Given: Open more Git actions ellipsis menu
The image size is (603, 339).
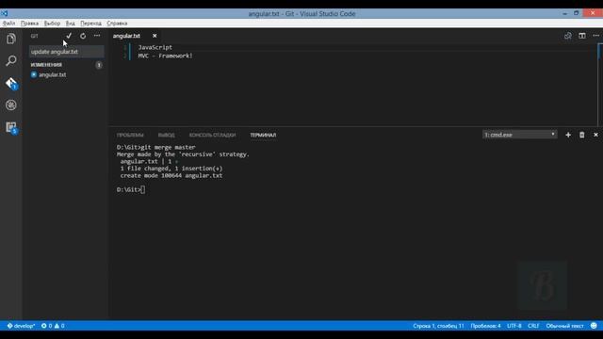Looking at the screenshot, I should coord(97,36).
